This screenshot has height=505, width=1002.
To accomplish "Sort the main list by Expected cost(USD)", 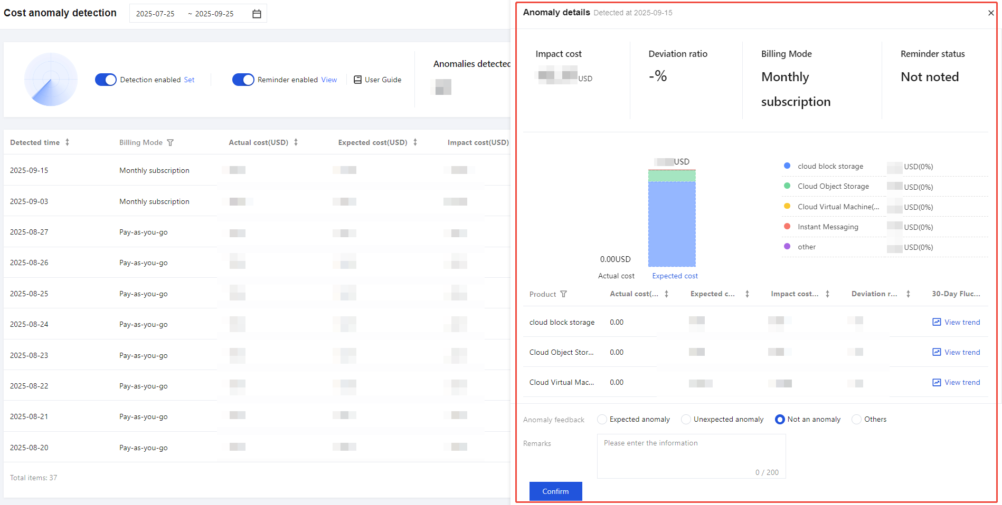I will (x=415, y=142).
